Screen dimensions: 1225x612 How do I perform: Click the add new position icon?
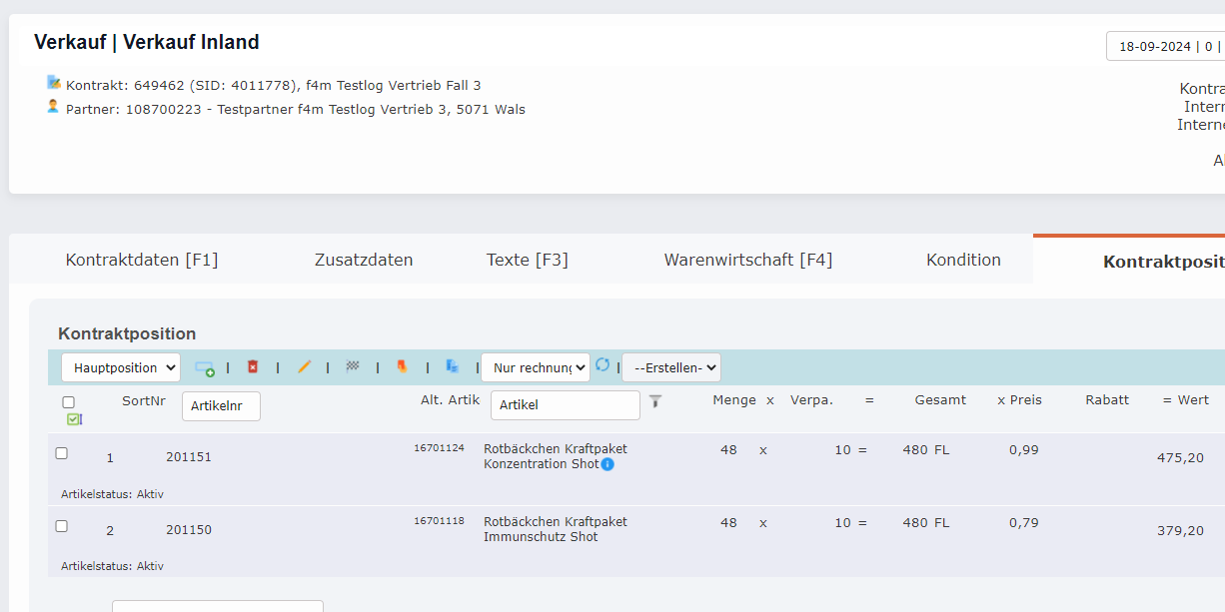(x=206, y=367)
